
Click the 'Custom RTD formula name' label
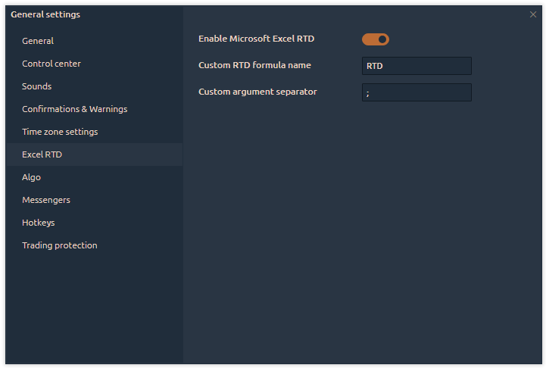tap(254, 65)
